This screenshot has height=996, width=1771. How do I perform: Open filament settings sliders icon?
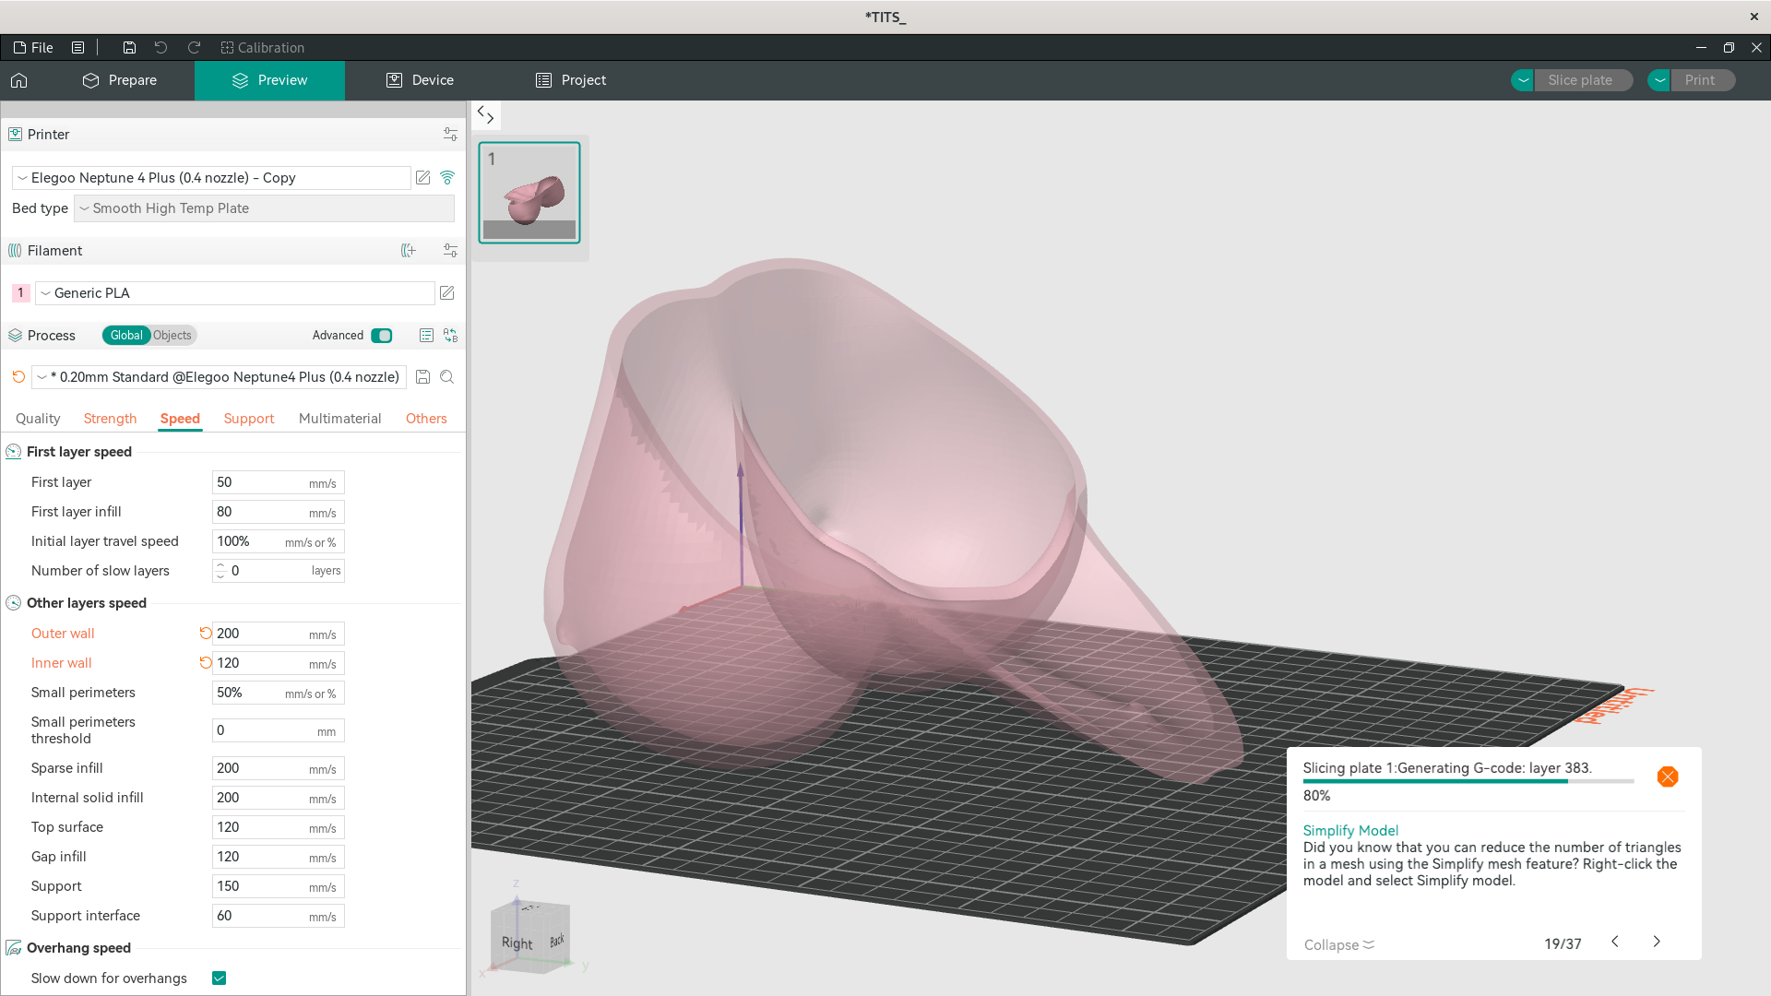(450, 251)
